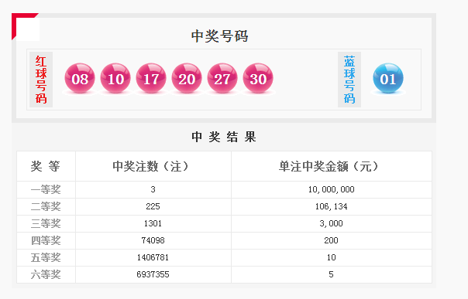
Task: Select the 一等奖 row label
Action: tap(46, 189)
